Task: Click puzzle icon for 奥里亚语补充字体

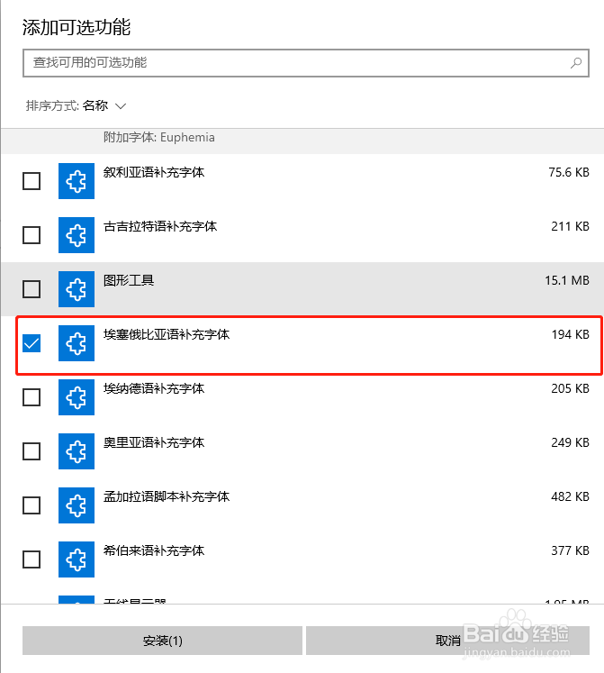Action: pos(77,451)
